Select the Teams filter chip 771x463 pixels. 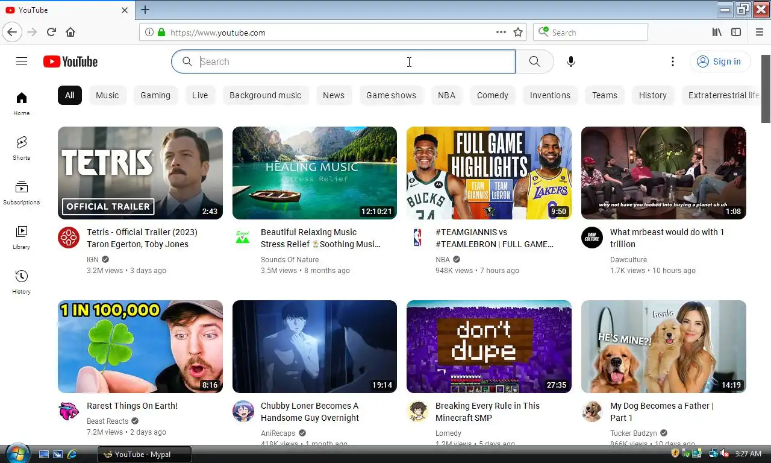pos(605,95)
